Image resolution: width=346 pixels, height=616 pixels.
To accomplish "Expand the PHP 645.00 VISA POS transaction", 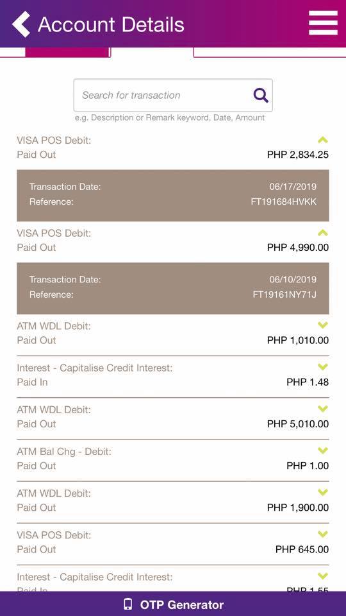I will pyautogui.click(x=322, y=535).
